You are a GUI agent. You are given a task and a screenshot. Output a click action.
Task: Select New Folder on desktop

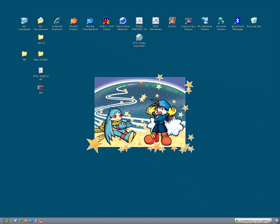41,56
